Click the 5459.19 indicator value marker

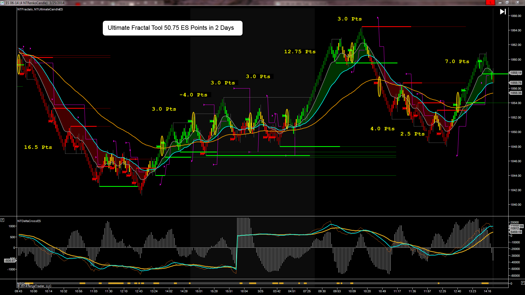tap(516, 232)
